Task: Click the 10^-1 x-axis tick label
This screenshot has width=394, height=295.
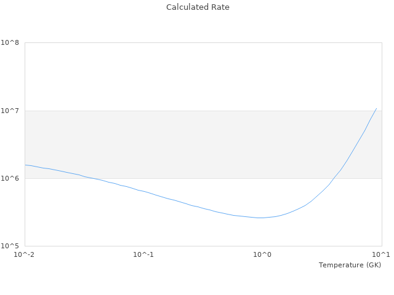Action: pyautogui.click(x=143, y=255)
